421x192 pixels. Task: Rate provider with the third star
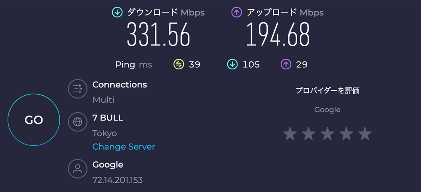coord(328,134)
